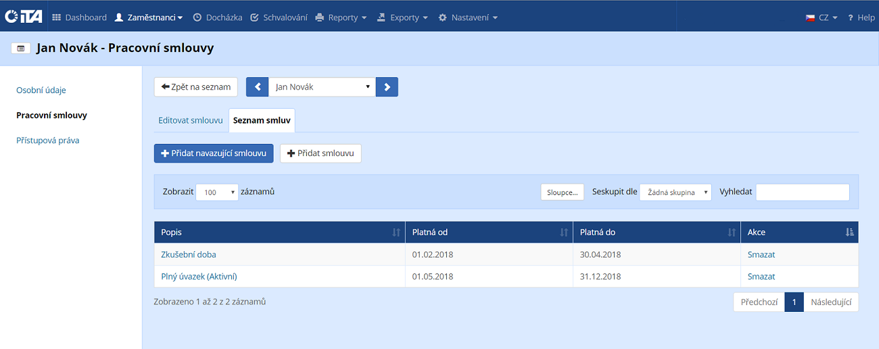Open the Jan Novák employee dropdown
Screen dimensions: 879x349
(x=322, y=87)
